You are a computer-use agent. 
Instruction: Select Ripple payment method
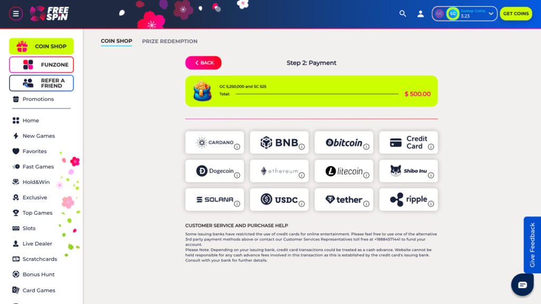[408, 199]
